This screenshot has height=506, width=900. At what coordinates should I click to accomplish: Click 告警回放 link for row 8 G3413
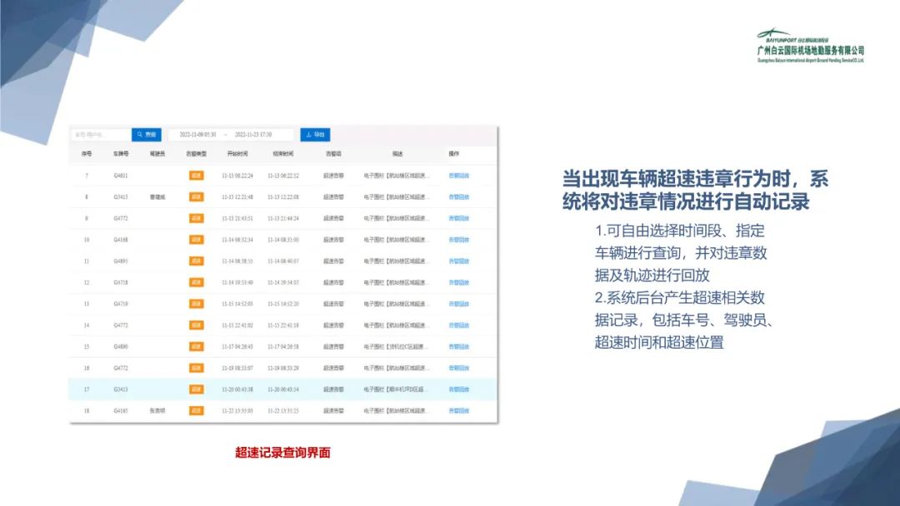[459, 197]
